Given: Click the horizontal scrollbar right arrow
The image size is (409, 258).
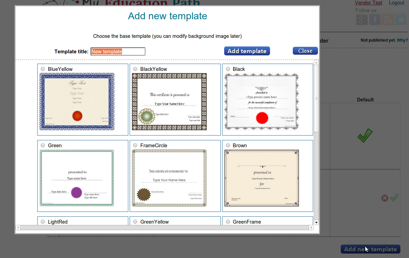Looking at the screenshot, I should [x=311, y=227].
